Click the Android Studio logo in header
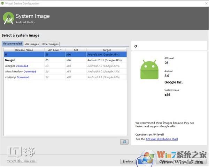Viewport: 209px width, 167px height. coord(8,18)
